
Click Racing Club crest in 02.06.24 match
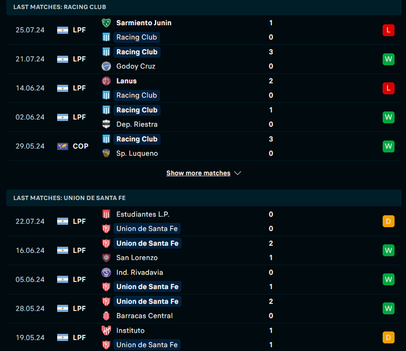[106, 110]
